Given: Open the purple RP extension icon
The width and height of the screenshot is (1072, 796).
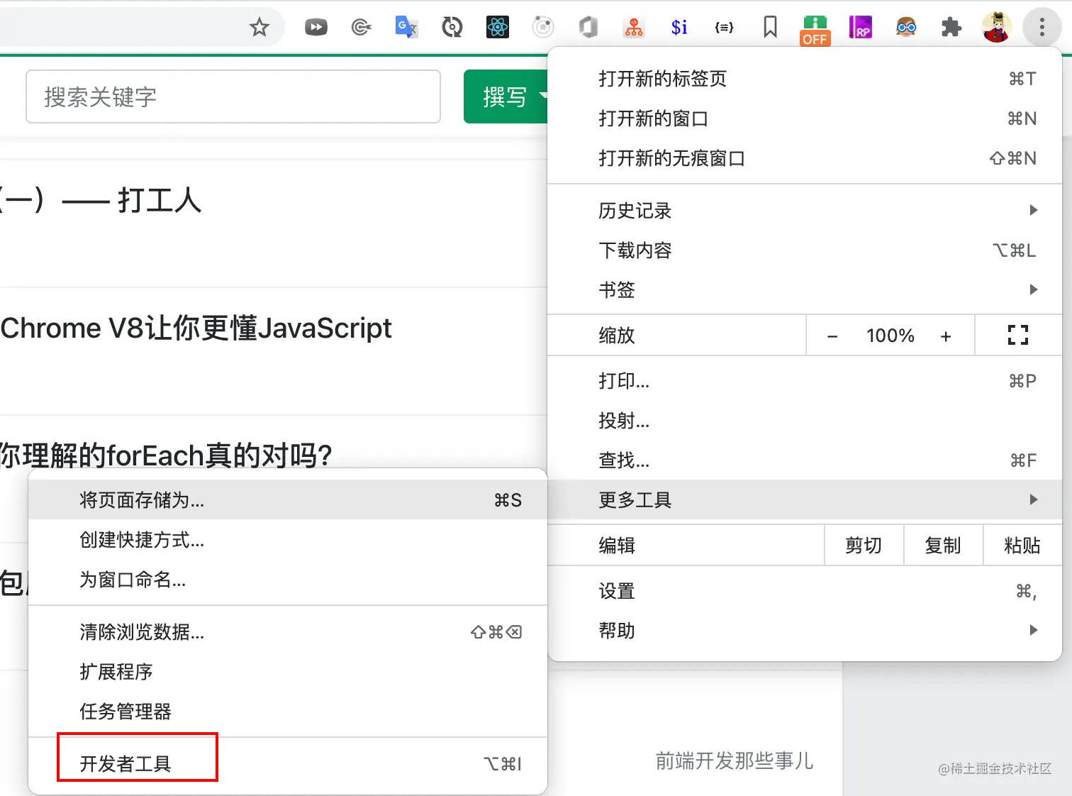Looking at the screenshot, I should click(x=861, y=28).
